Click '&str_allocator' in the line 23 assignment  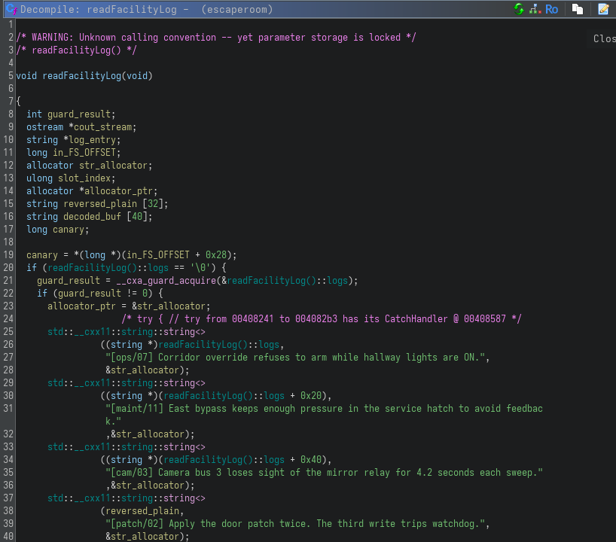point(169,306)
